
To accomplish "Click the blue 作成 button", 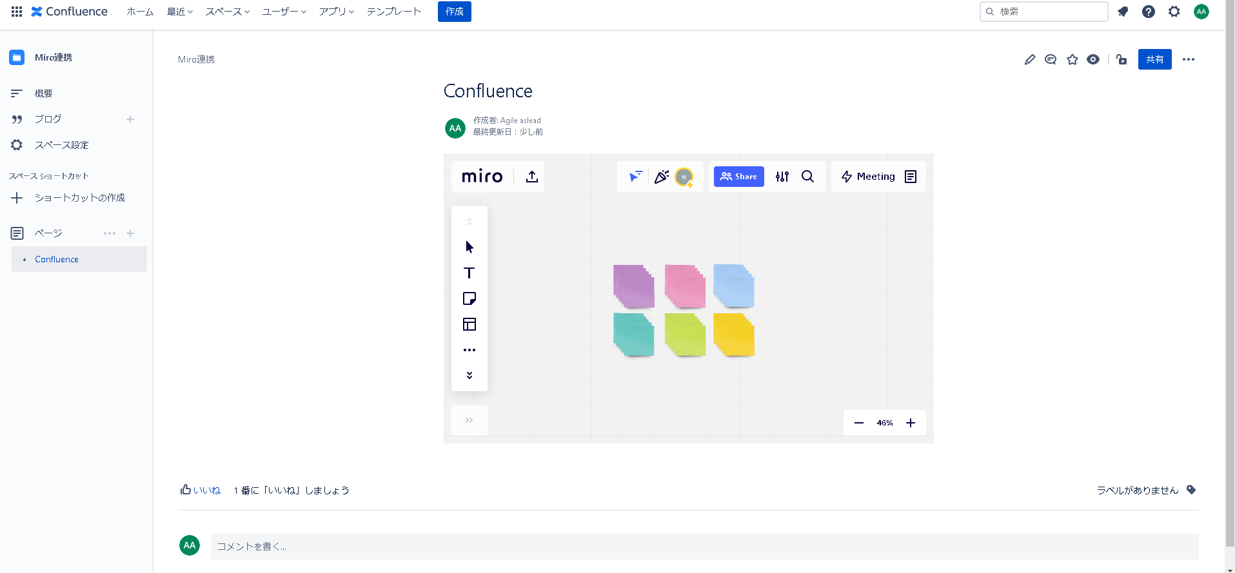I will pos(454,12).
